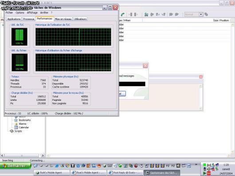This screenshot has height=176, width=235.
Task: Open the Options menu in Task Manager
Action: click(20, 13)
